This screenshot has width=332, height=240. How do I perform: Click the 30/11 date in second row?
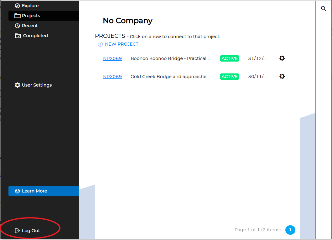tap(257, 77)
